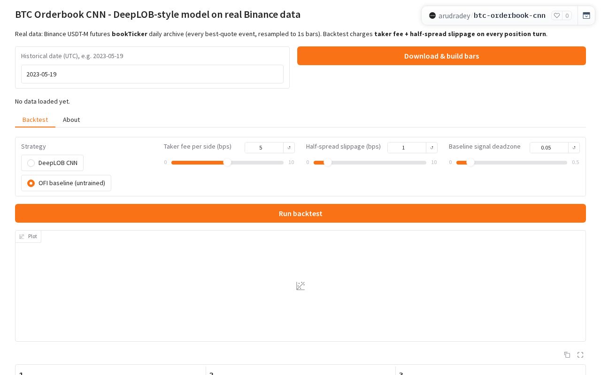Adjust the Taker fee per side slider
601x375 pixels.
[227, 162]
